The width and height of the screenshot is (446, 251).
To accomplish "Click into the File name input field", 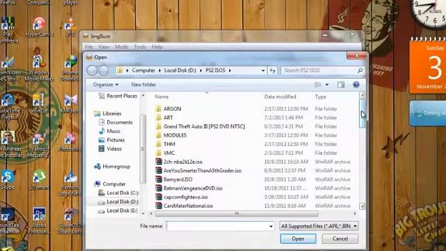I will tap(217, 226).
